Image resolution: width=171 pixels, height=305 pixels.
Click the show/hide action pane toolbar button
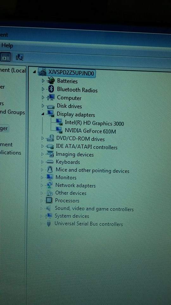(x=6, y=57)
